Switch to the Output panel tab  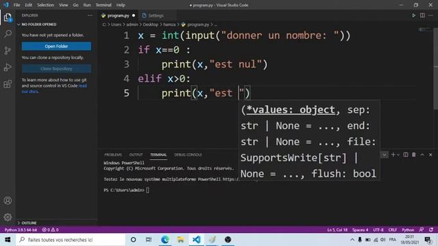click(136, 154)
